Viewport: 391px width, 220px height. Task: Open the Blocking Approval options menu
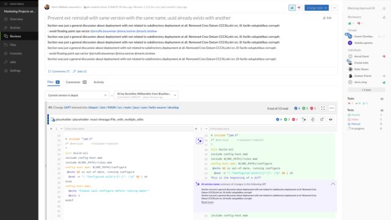click(384, 8)
